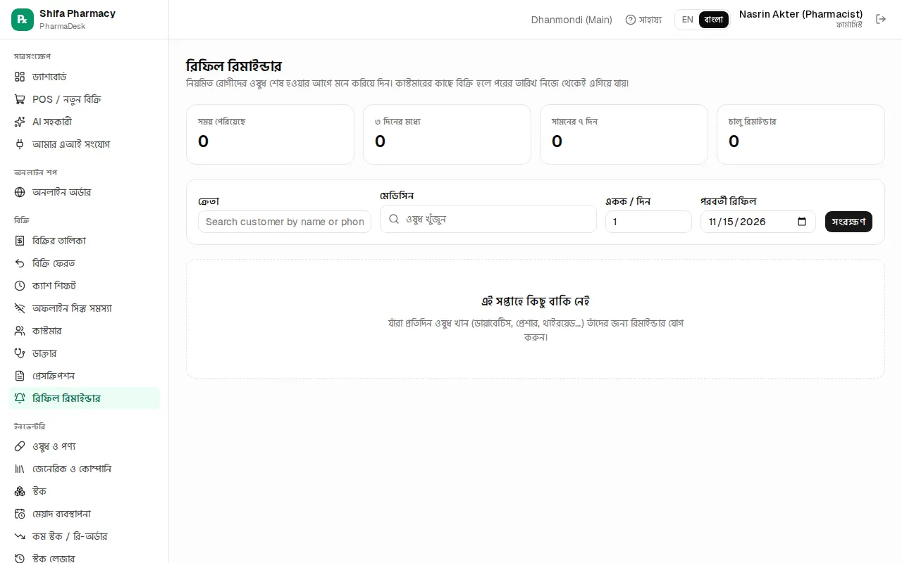
Task: Open the অনলাইন অর্ডার menu item
Action: 85,192
